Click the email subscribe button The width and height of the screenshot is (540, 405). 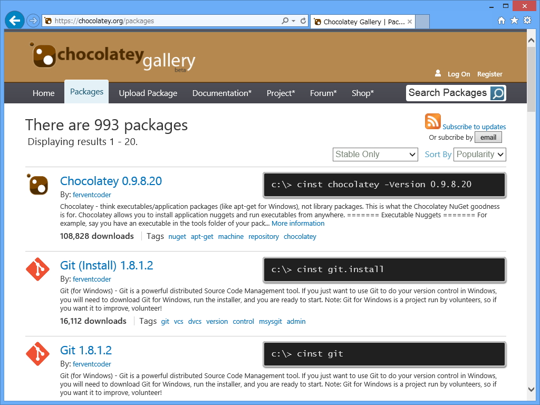click(x=488, y=138)
